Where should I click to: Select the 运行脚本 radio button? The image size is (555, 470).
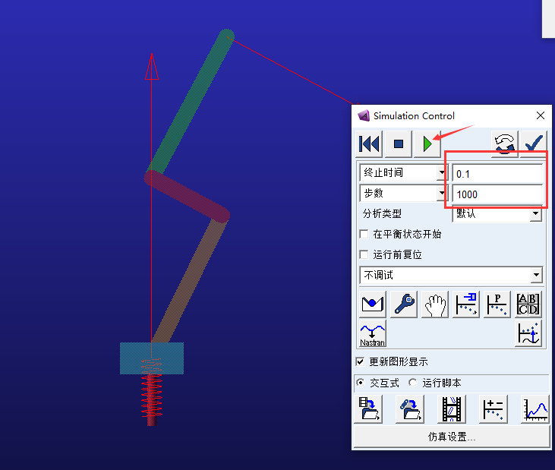pyautogui.click(x=413, y=383)
